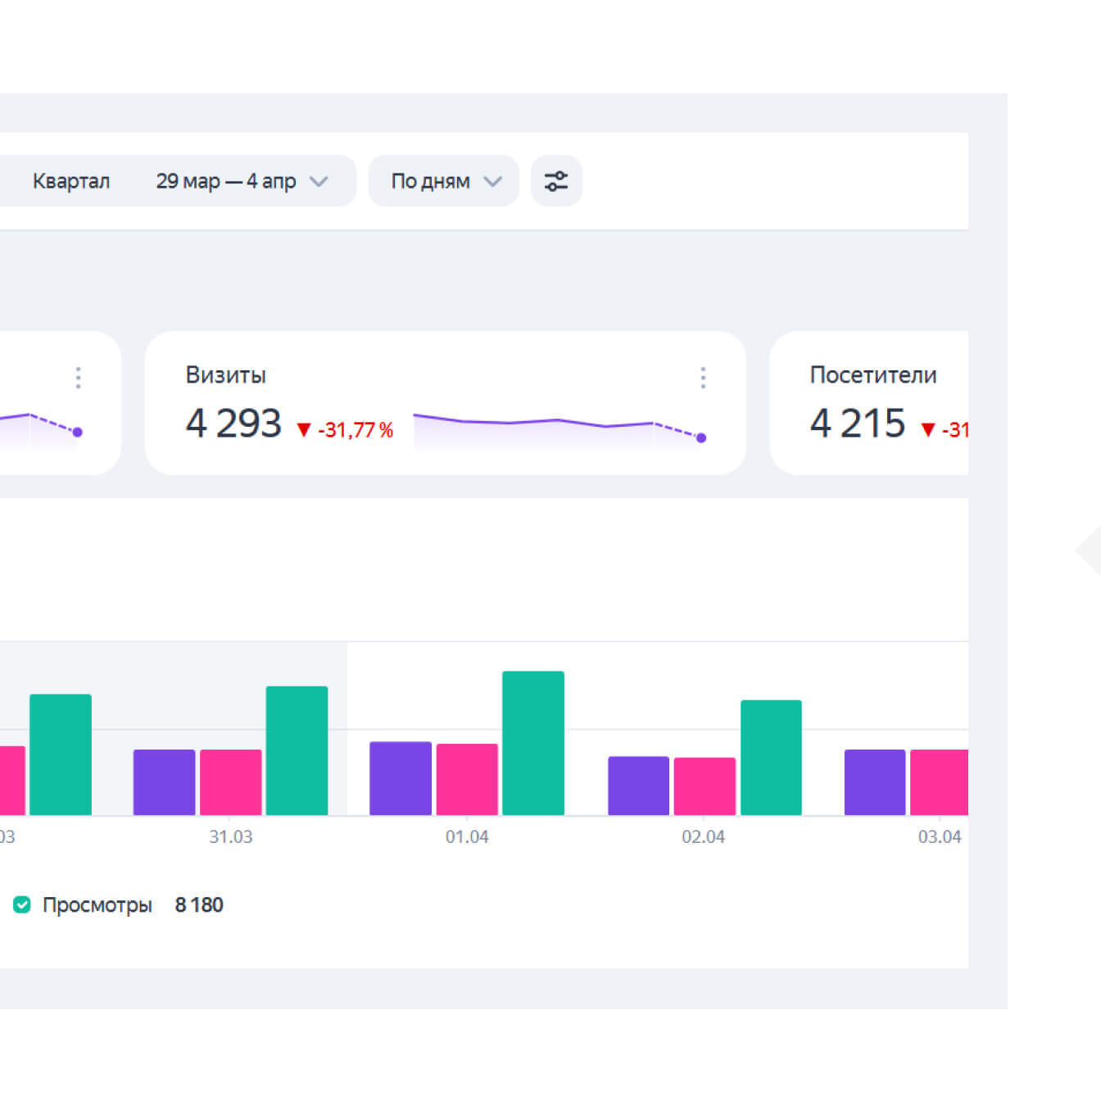Screen dimensions: 1101x1101
Task: Uncheck the Просмотры legend checkbox
Action: [x=22, y=904]
